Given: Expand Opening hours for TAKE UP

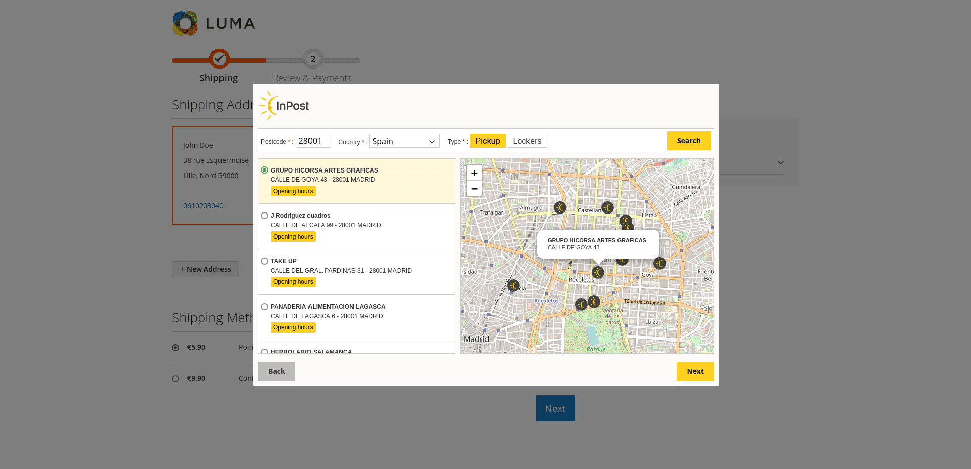Looking at the screenshot, I should (x=293, y=282).
